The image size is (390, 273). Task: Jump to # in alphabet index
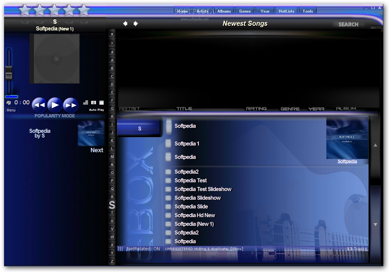coord(112,52)
